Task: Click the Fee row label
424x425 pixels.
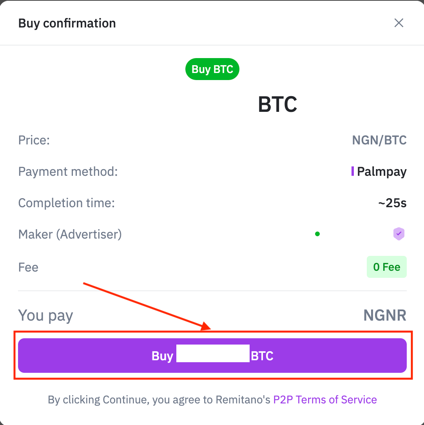Action: coord(28,267)
